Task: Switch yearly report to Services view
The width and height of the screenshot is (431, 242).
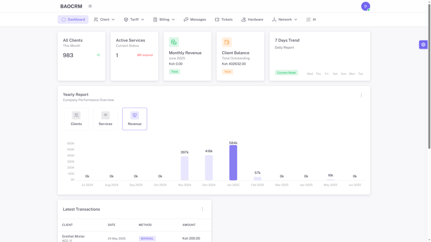Action: point(105,119)
